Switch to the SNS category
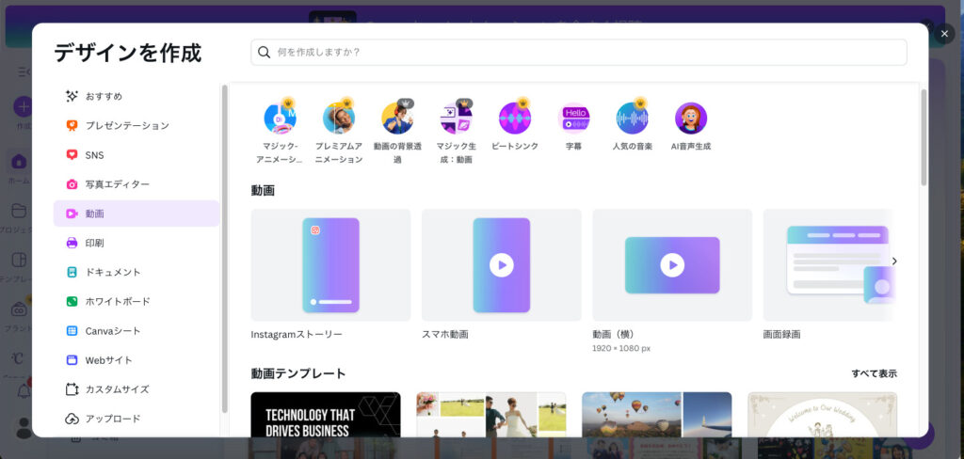This screenshot has height=459, width=964. pos(94,155)
